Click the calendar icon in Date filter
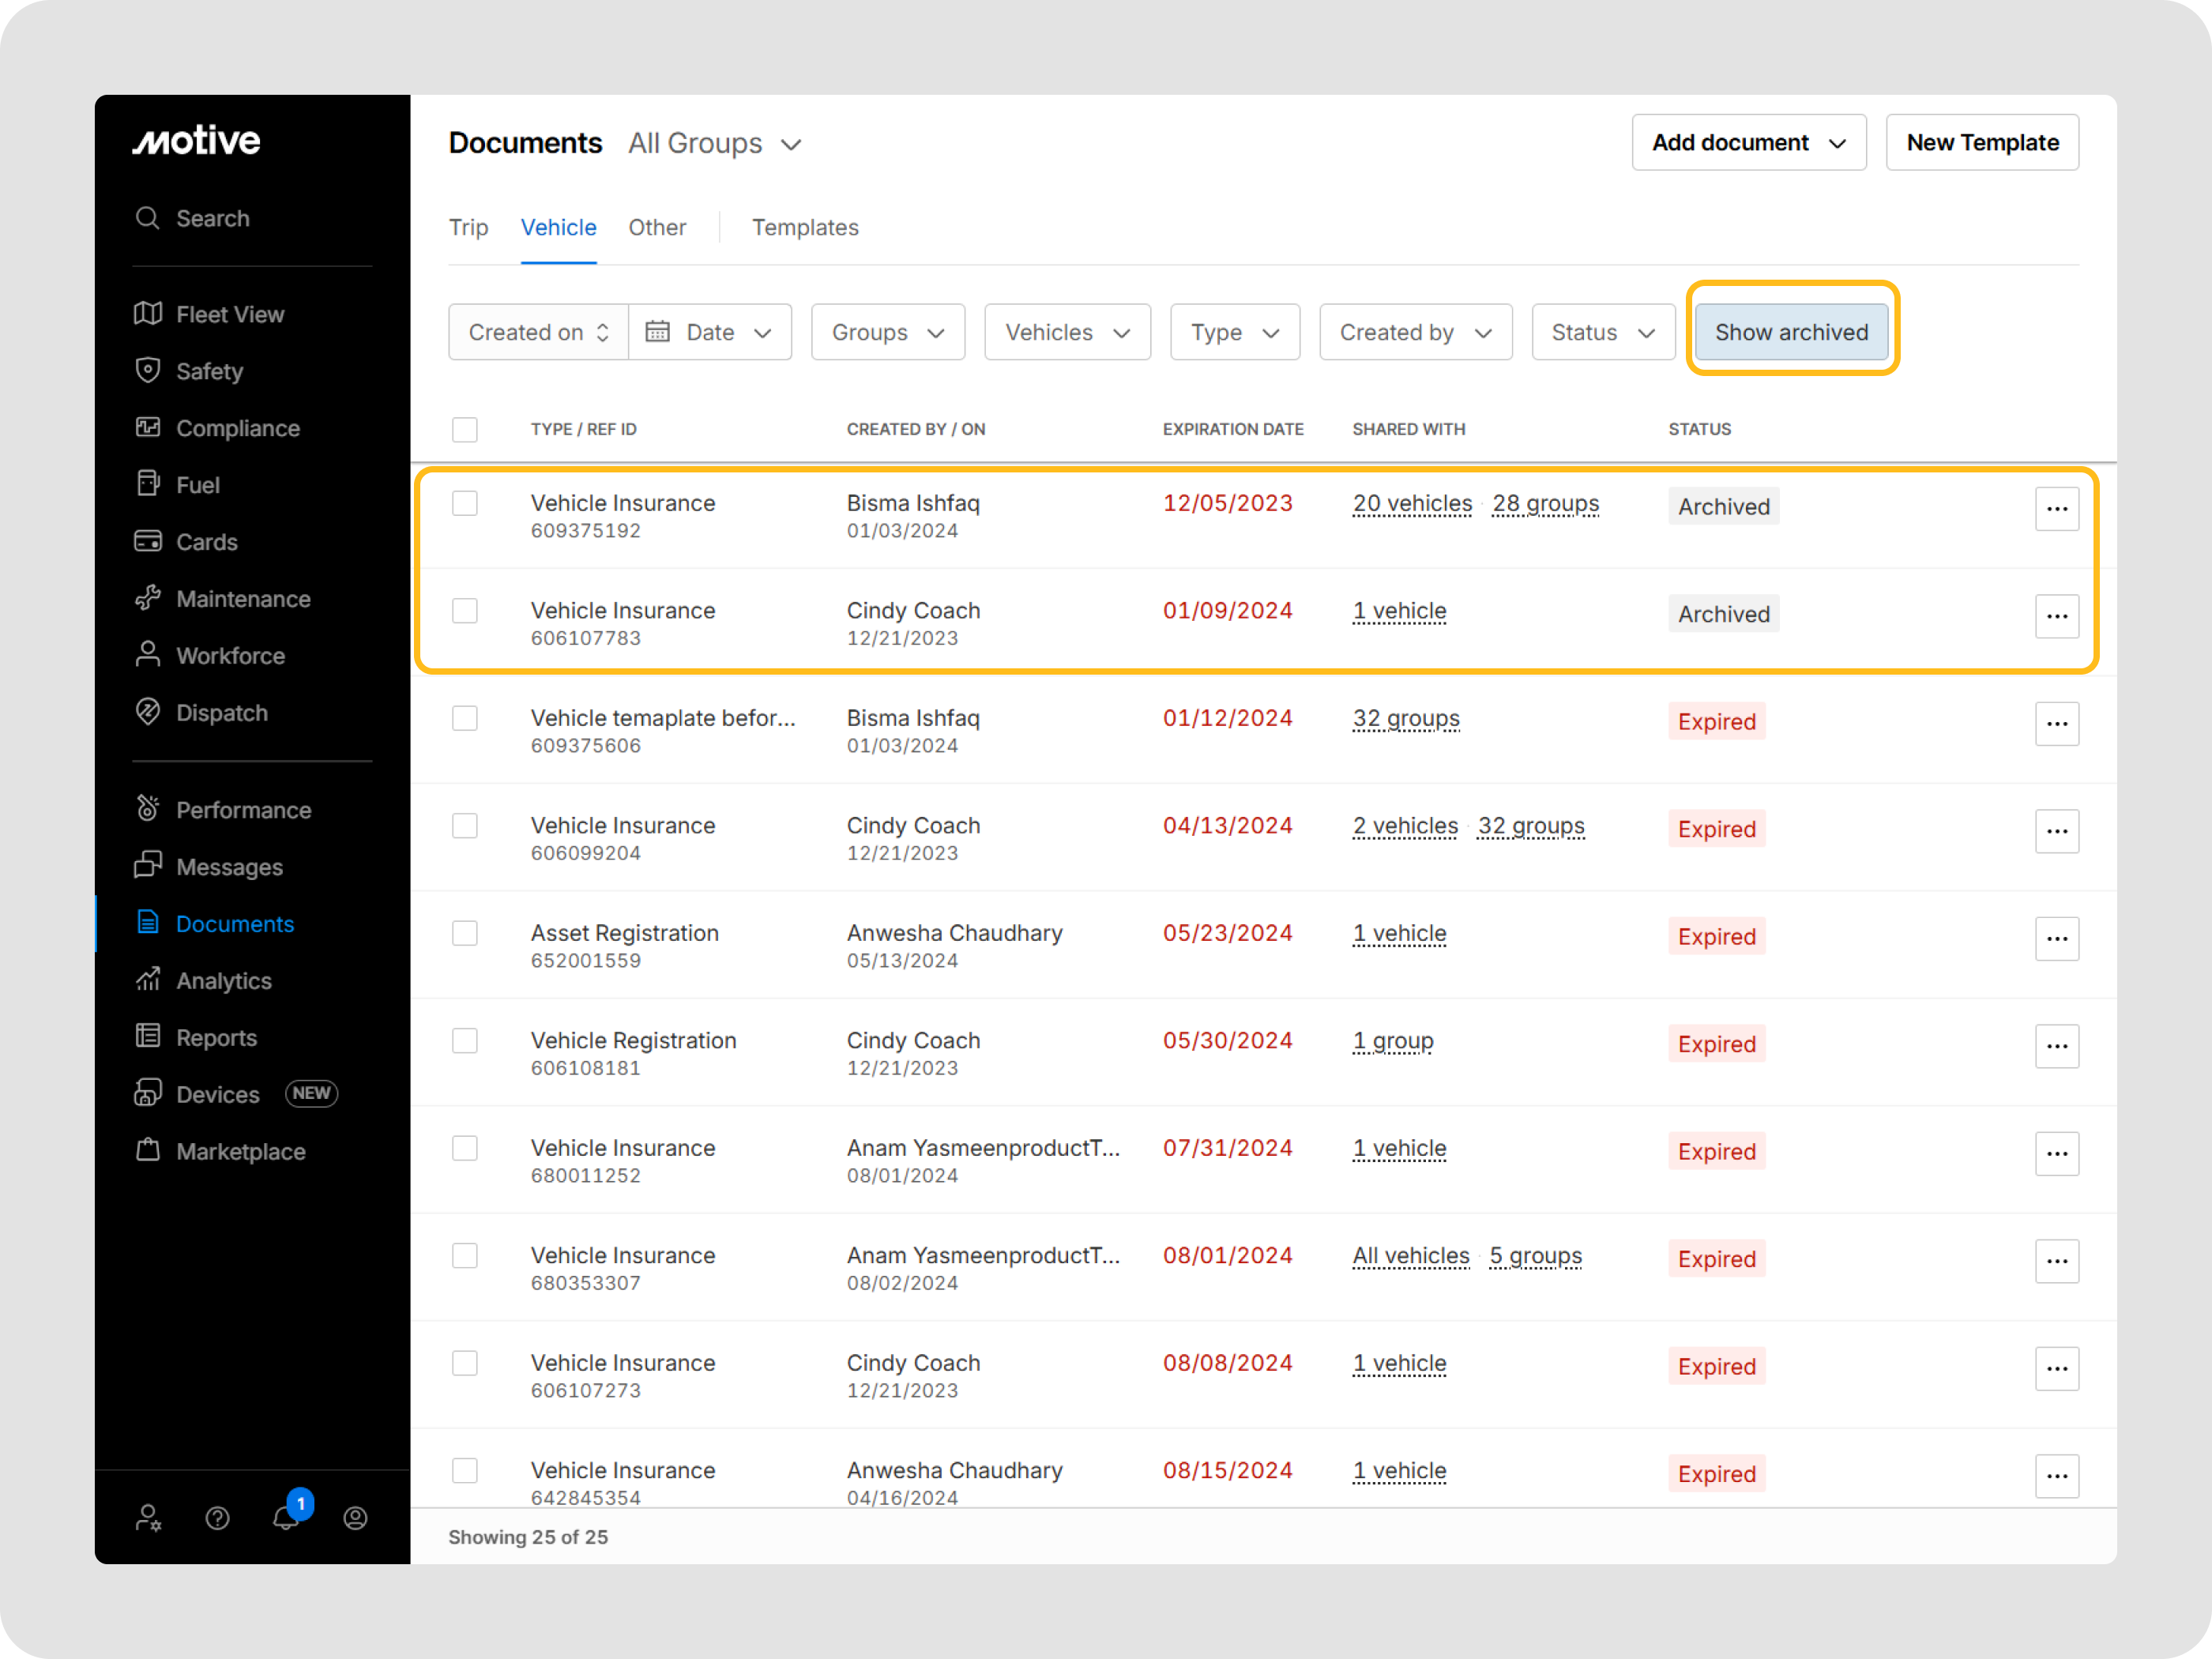Viewport: 2212px width, 1659px height. (657, 332)
